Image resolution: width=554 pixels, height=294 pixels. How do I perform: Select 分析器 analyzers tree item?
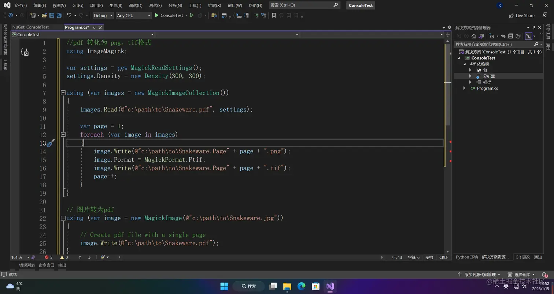click(489, 76)
